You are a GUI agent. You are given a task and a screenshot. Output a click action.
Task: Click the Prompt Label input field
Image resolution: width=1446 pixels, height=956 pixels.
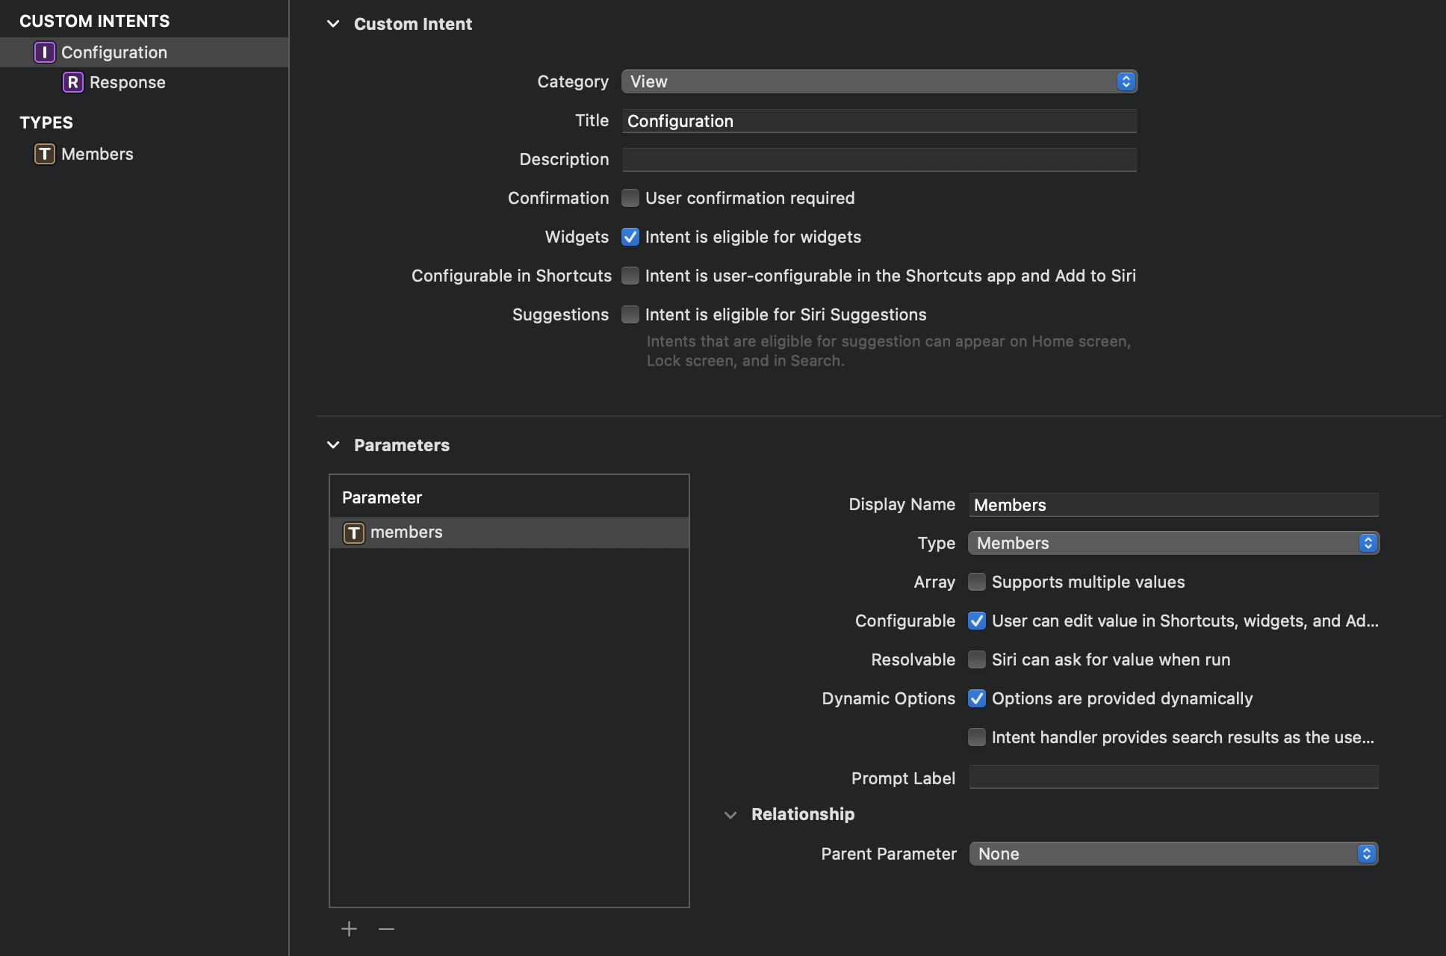pos(1173,777)
